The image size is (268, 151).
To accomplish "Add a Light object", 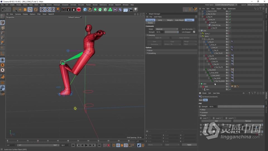I will point(136,10).
